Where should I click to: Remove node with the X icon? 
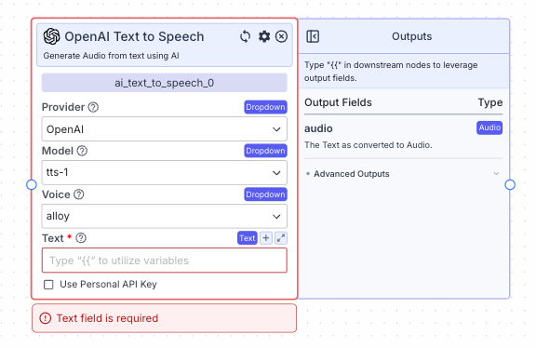281,36
